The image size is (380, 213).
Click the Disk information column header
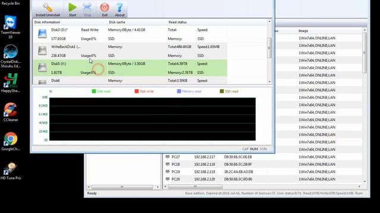47,22
